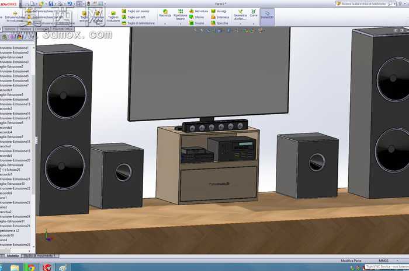Click the Open file icon
409x271 pixels.
(x=41, y=3)
